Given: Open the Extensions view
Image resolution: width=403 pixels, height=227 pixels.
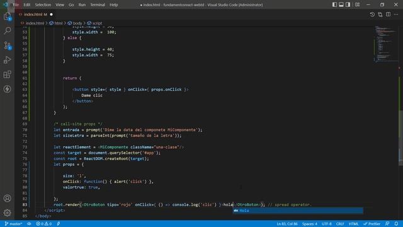Looking at the screenshot, I should tap(7, 74).
